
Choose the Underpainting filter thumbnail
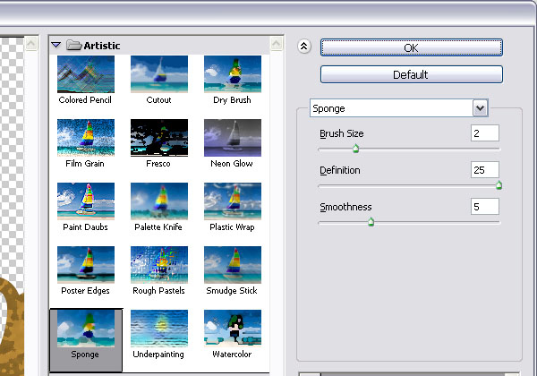click(x=158, y=329)
